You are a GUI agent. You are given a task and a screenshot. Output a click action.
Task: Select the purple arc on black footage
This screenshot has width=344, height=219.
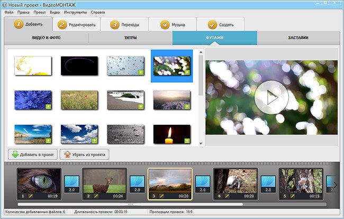point(79,66)
